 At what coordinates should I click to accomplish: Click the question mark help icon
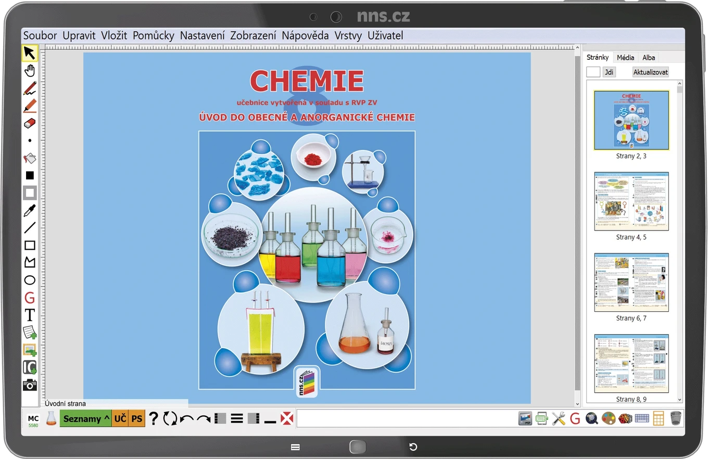(153, 418)
